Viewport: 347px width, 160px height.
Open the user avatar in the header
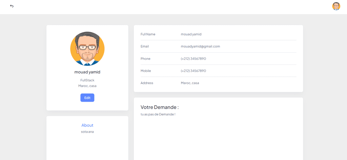pos(336,6)
